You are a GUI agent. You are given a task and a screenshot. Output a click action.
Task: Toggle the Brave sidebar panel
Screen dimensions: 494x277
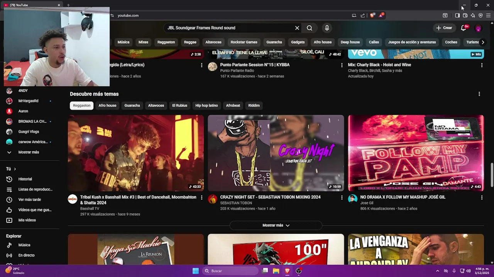click(457, 15)
